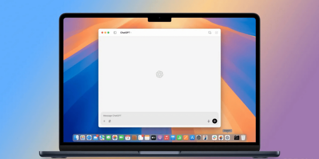This screenshot has width=319, height=159.
Task: Open App Store from the Dock
Action: [192, 138]
